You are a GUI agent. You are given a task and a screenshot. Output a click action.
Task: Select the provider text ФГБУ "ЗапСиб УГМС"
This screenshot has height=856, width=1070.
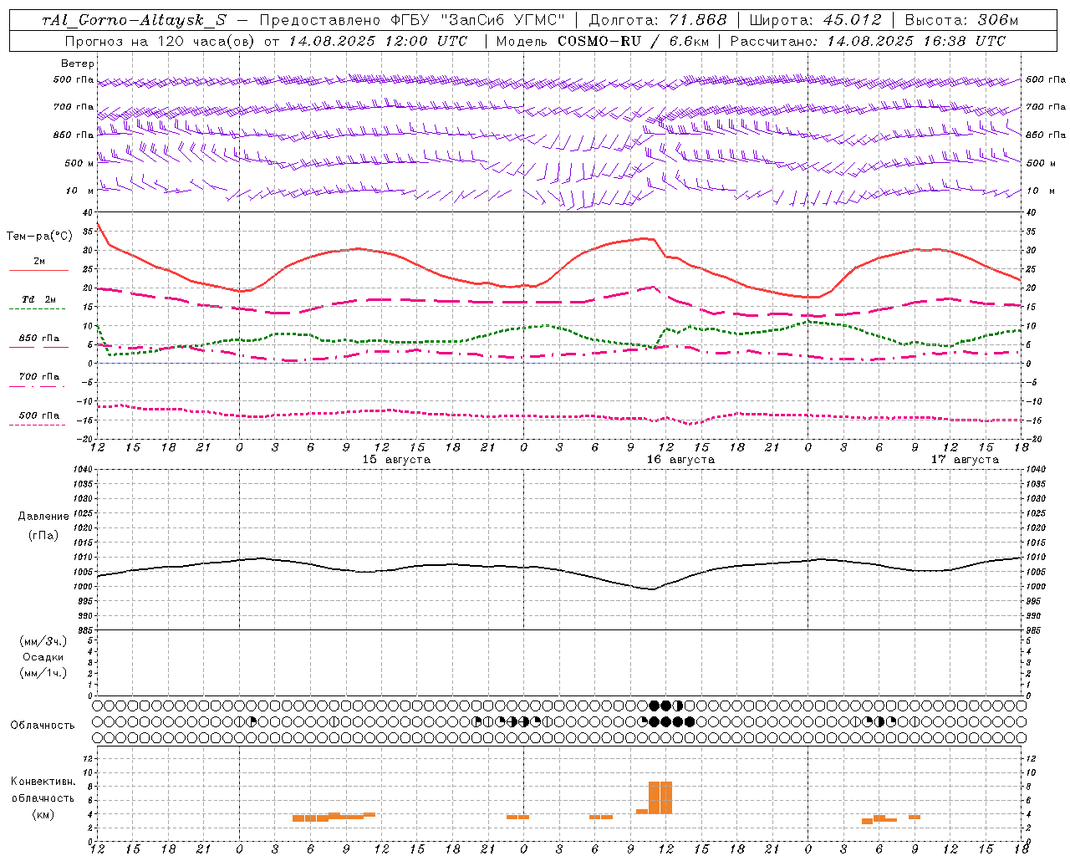pyautogui.click(x=480, y=20)
